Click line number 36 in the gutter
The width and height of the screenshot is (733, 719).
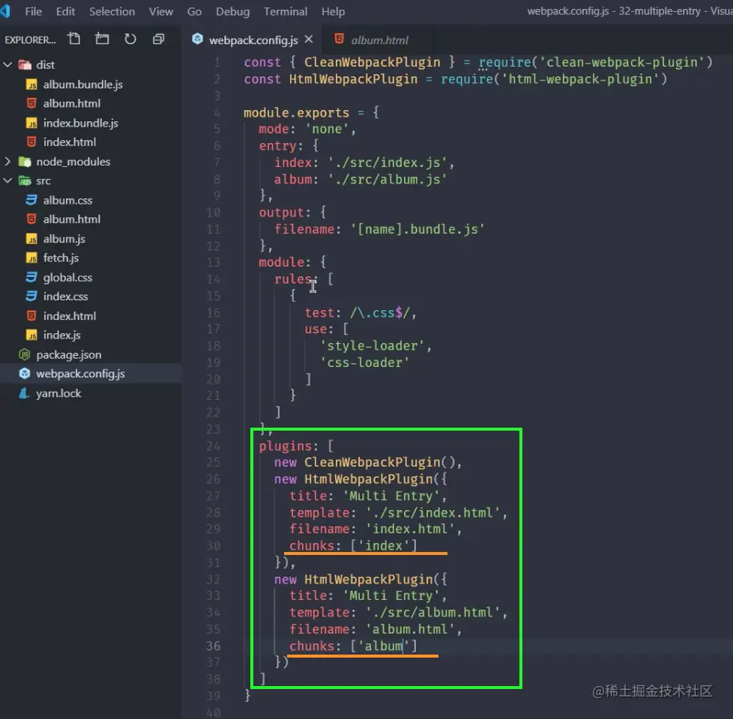(213, 646)
